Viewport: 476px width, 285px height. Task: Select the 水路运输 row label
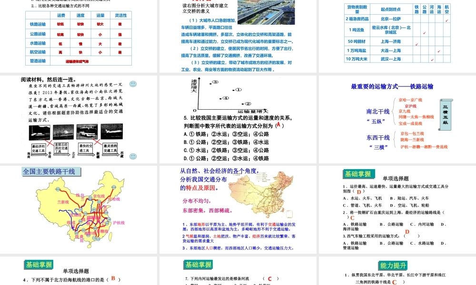click(x=38, y=43)
